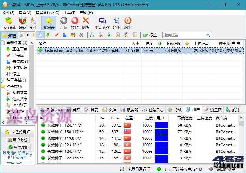This screenshot has height=173, width=246.
Task: Filter running tasks with green-red arrows icon
Action: point(73,35)
